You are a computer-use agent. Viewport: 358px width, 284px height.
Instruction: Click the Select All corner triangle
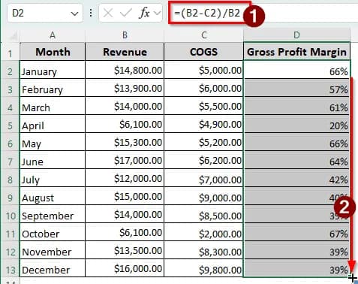(x=13, y=36)
